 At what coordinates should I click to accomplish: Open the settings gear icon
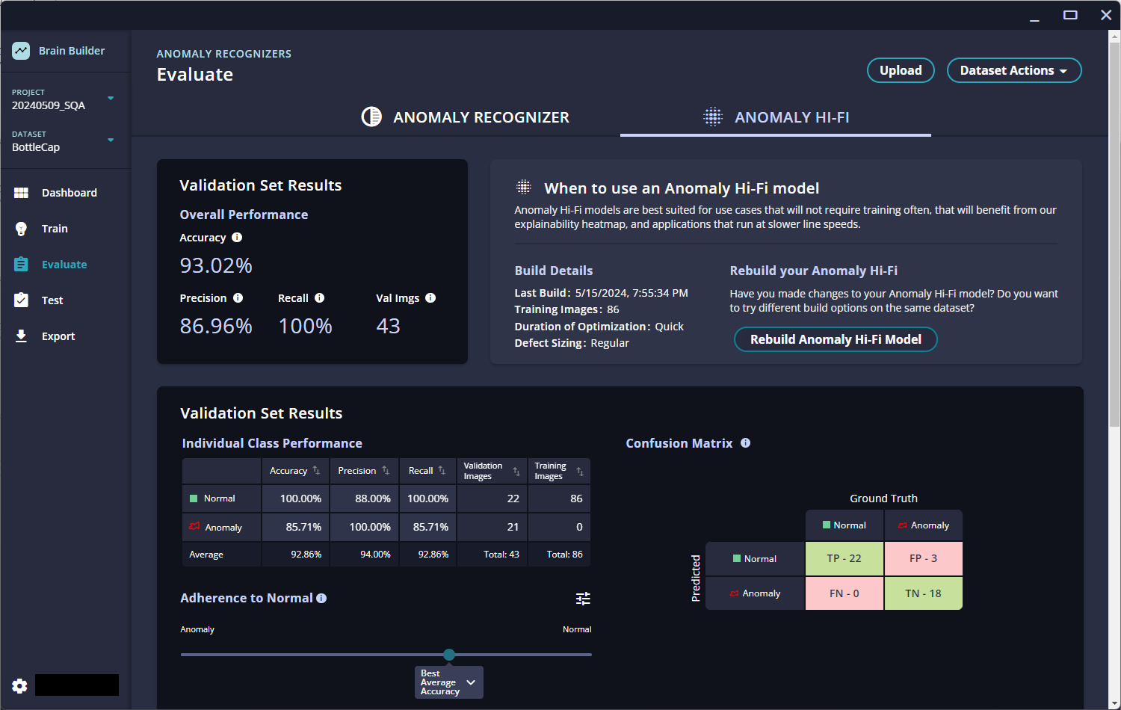pos(19,685)
